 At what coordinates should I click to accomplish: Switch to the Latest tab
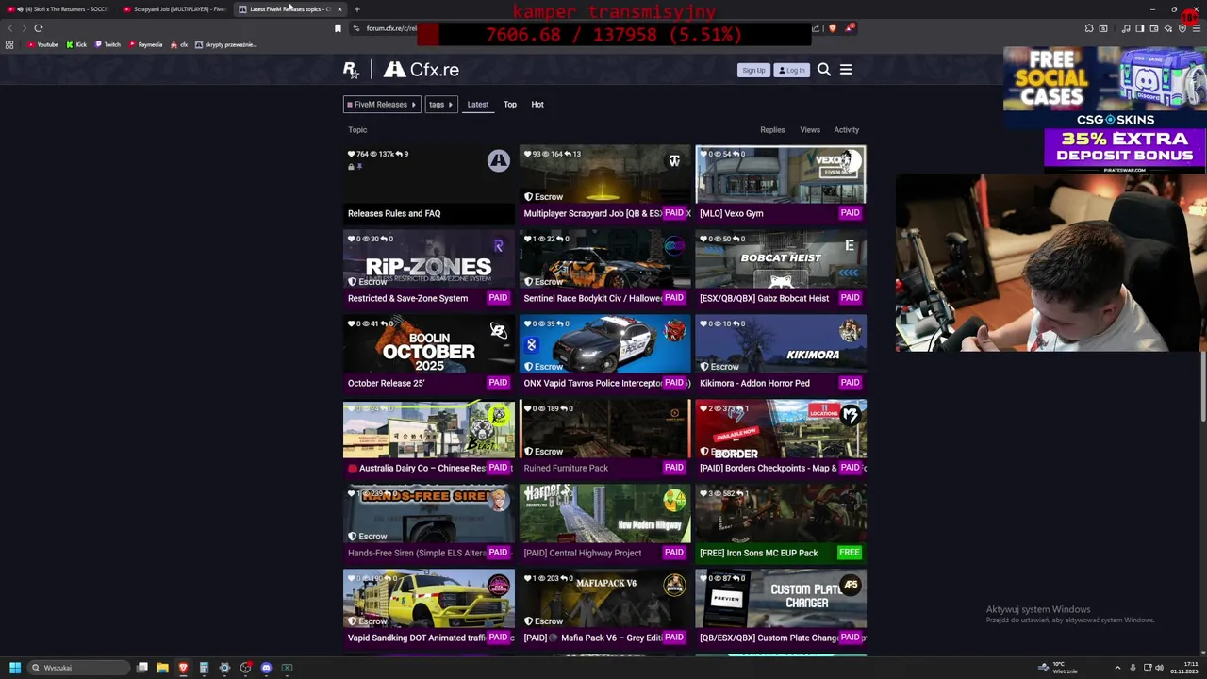click(478, 105)
